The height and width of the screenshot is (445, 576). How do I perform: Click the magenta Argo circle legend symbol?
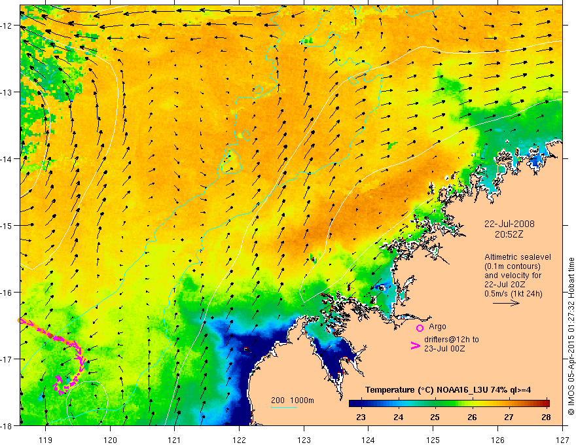pos(420,328)
